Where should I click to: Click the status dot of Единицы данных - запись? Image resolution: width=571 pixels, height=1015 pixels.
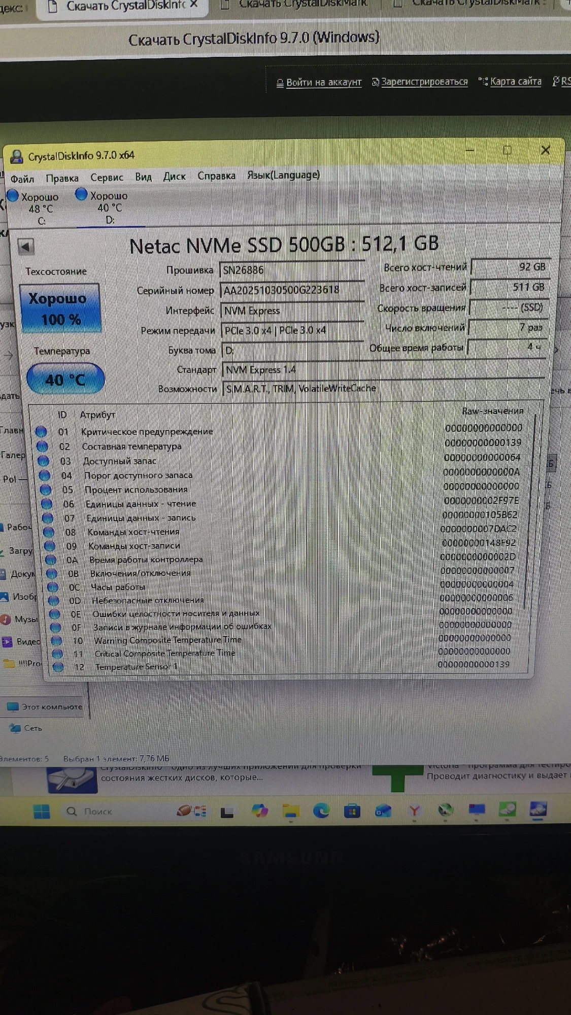pos(47,518)
